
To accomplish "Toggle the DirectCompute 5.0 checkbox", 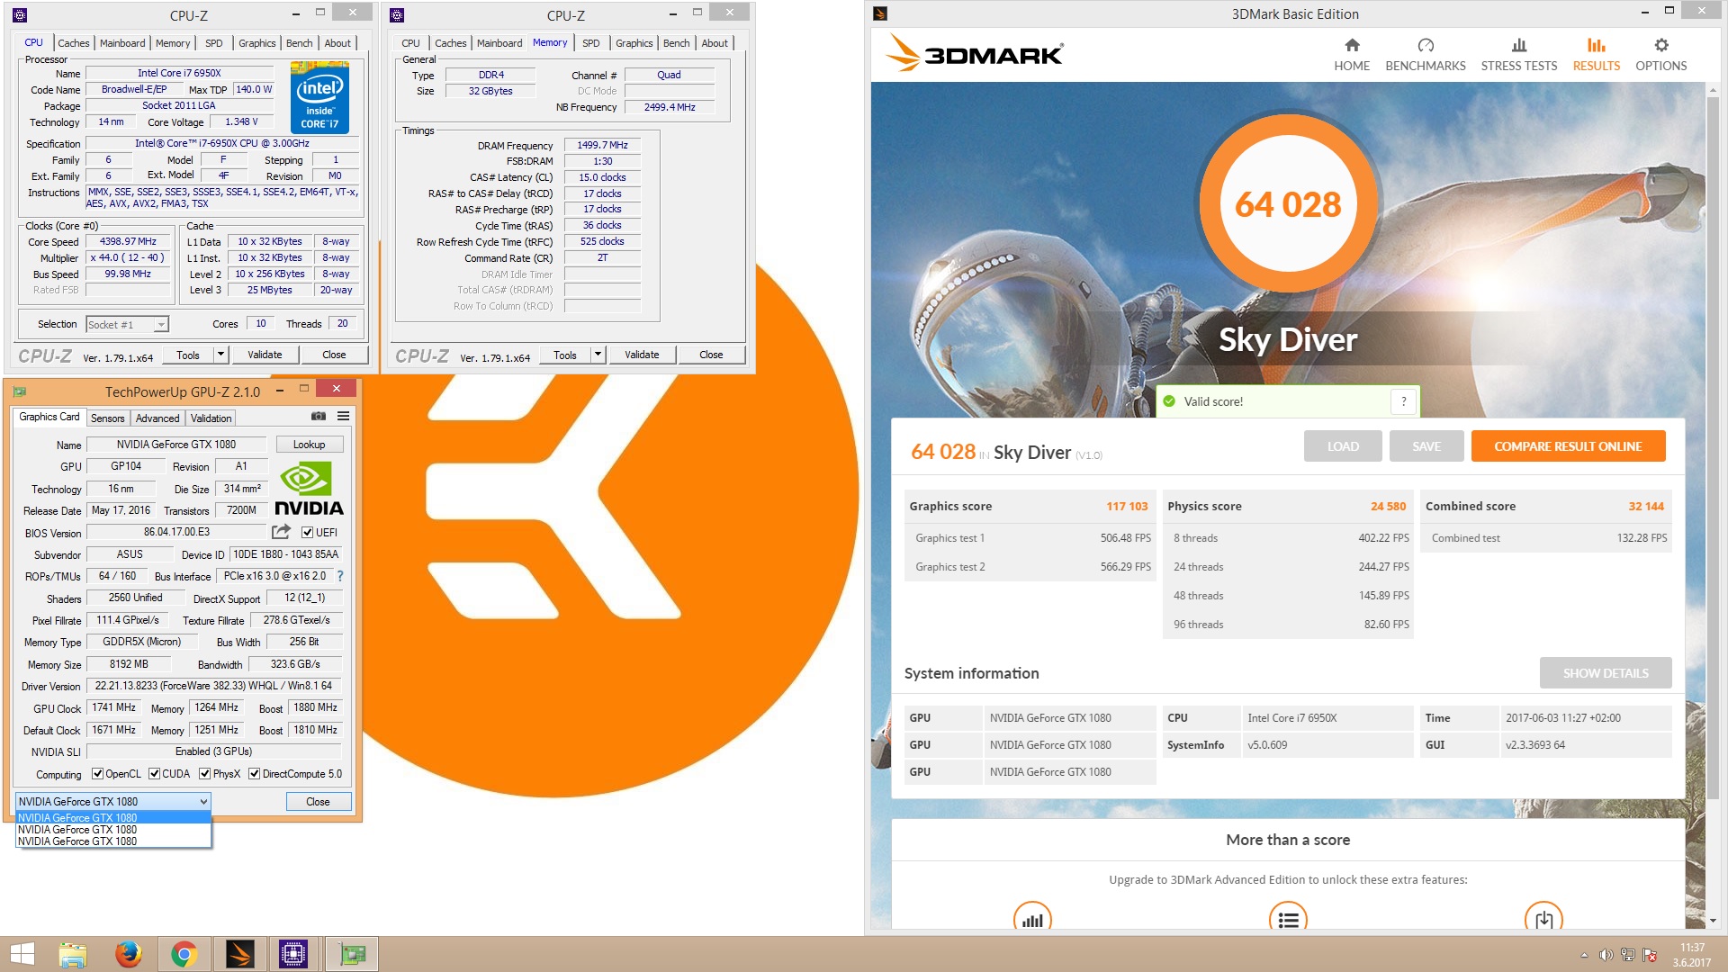I will pyautogui.click(x=254, y=774).
